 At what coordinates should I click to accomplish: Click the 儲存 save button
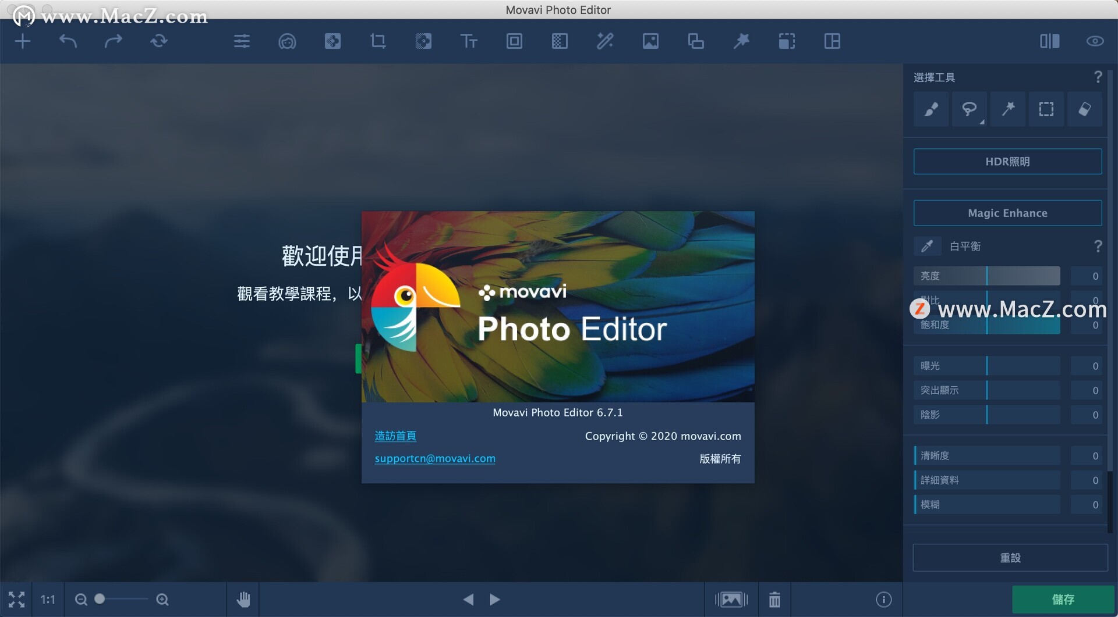(x=1063, y=600)
